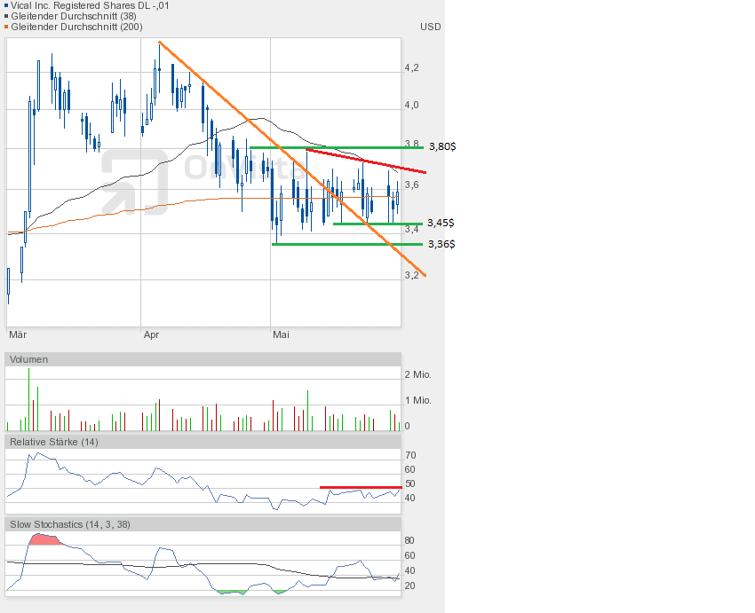Click the 4,2 price axis label
755x613 pixels.
pyautogui.click(x=412, y=68)
